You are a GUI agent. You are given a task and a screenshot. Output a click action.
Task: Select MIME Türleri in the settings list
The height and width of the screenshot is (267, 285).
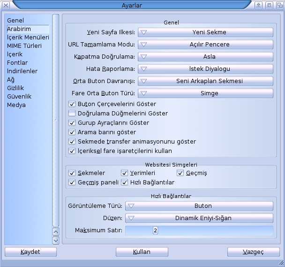28,46
